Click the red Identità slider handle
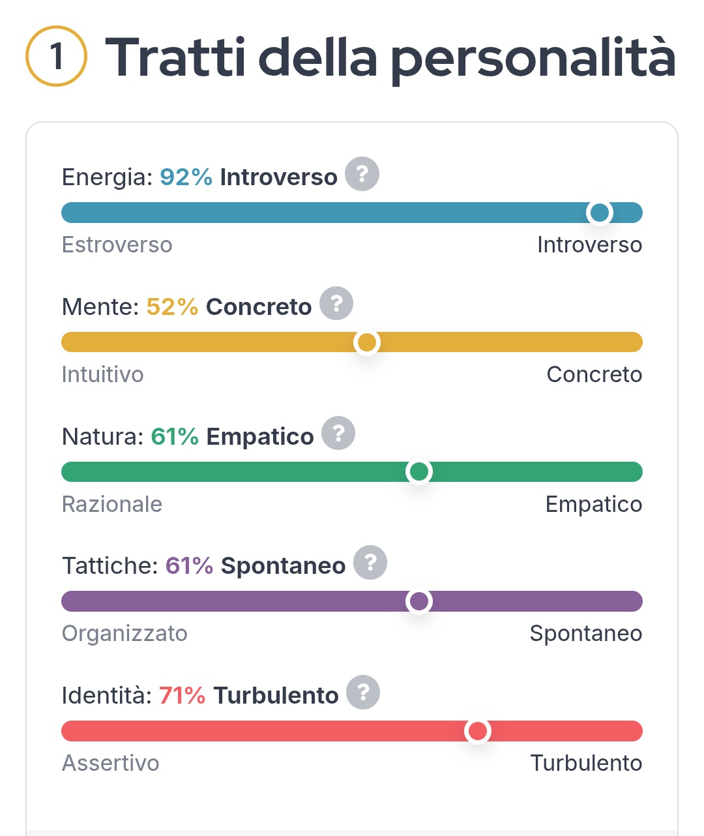 click(x=478, y=731)
